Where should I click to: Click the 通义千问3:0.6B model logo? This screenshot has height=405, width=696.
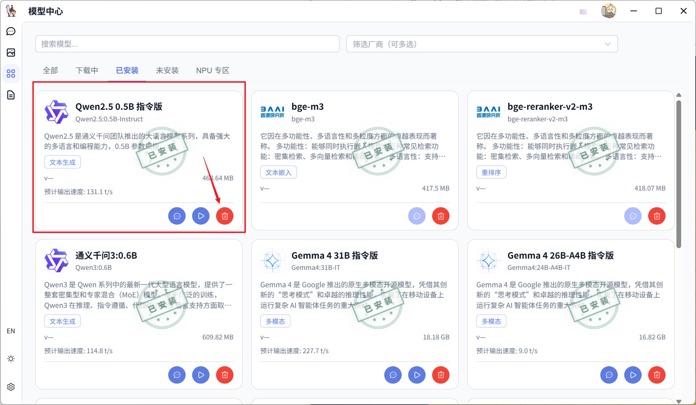[56, 260]
